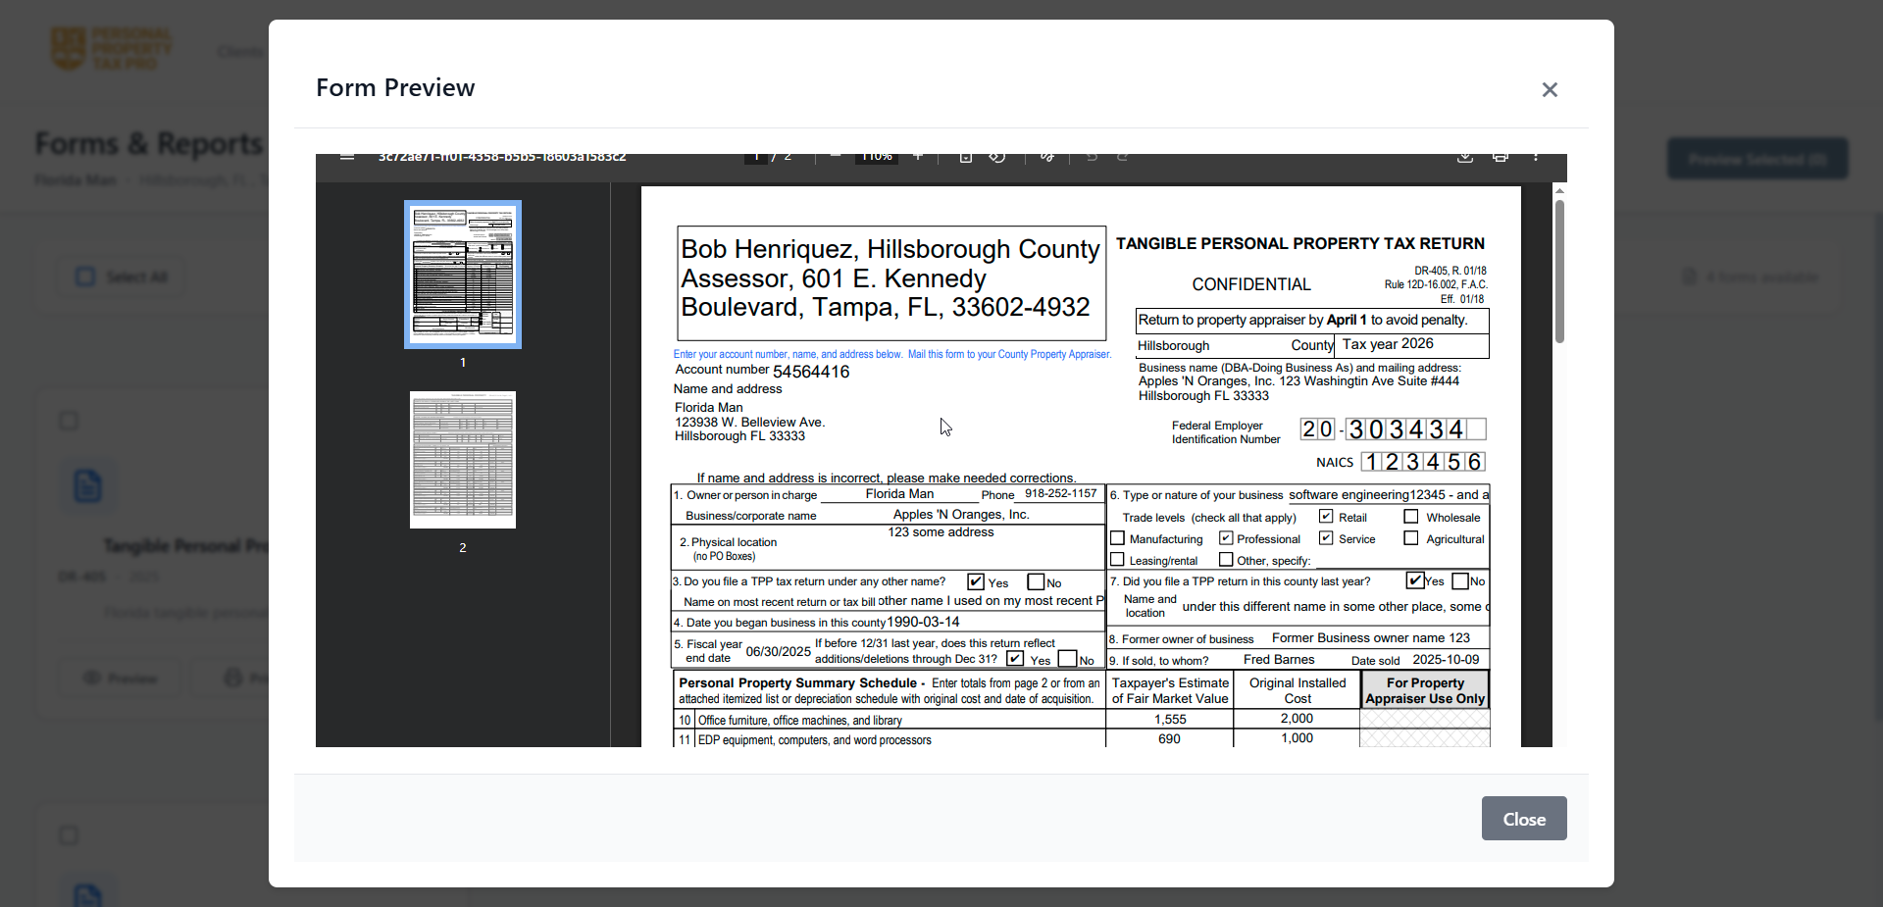This screenshot has width=1883, height=907.
Task: Click the PDF vertical scrollbar thumb
Action: [1559, 270]
